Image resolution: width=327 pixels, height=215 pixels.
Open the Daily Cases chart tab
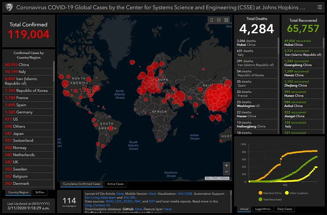pyautogui.click(x=284, y=209)
